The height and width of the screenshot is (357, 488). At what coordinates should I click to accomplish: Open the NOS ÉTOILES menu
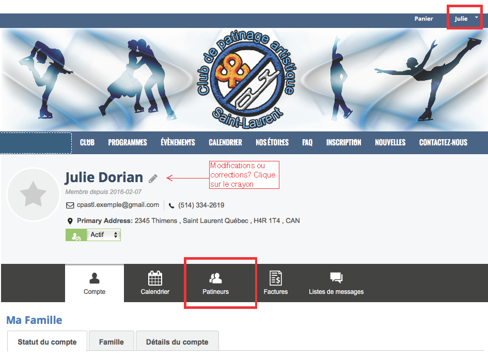(272, 142)
